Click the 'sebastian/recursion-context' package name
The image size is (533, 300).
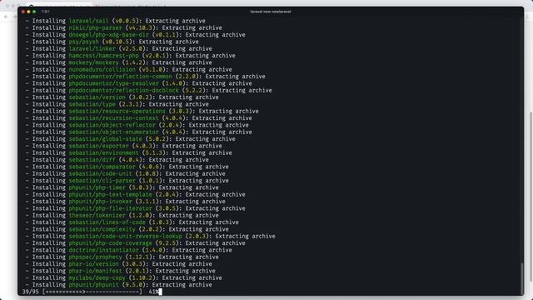point(113,118)
